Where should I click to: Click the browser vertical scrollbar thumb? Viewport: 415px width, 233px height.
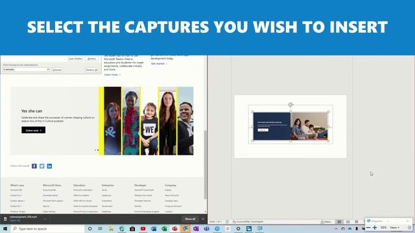click(205, 164)
